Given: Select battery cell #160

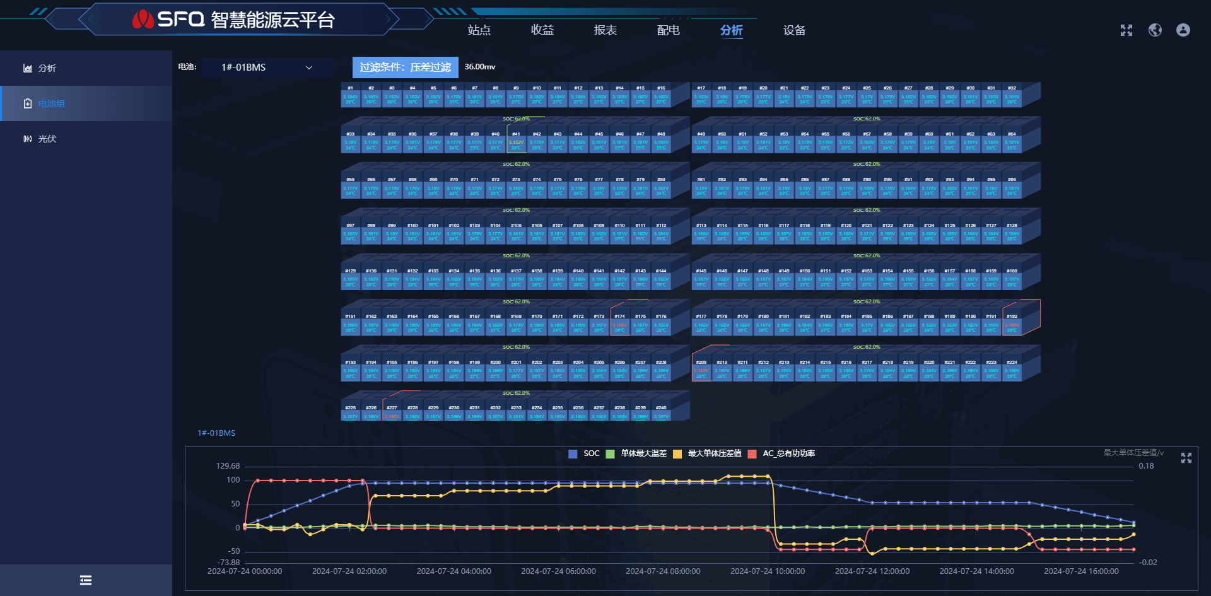Looking at the screenshot, I should (x=1012, y=278).
